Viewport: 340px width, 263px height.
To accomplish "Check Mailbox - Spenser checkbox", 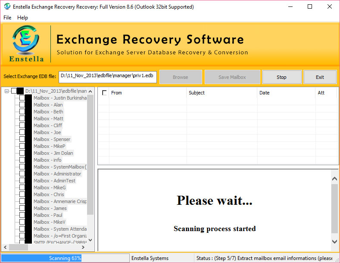I will coord(22,139).
